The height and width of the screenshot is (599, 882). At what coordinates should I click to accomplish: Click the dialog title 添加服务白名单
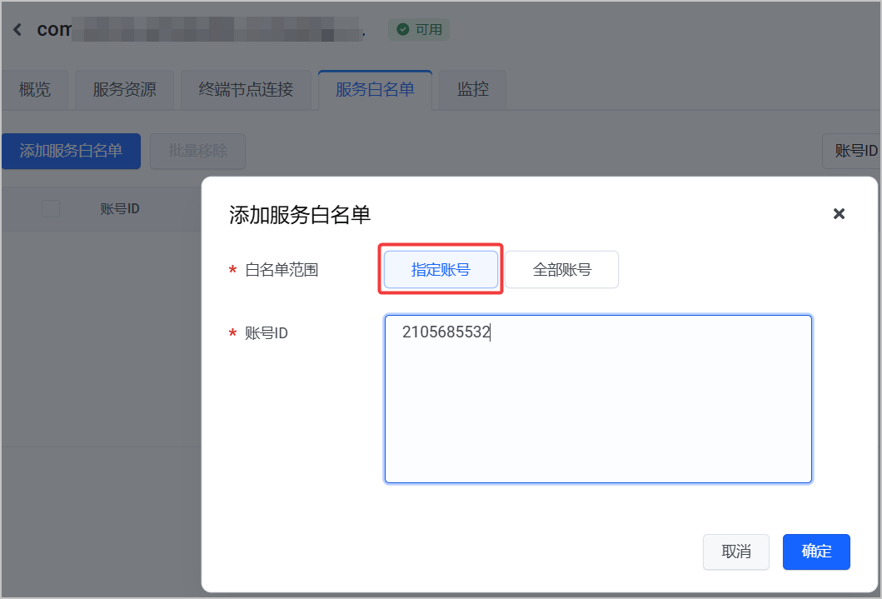click(300, 215)
